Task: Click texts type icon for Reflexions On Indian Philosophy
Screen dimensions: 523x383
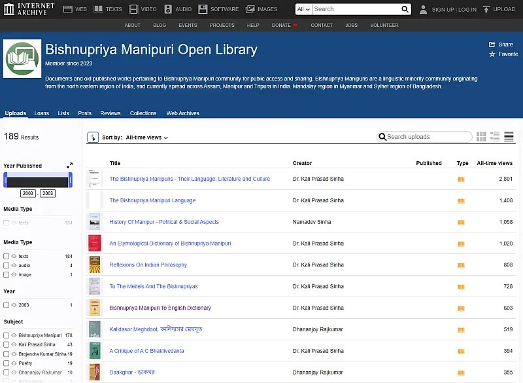Action: click(461, 265)
